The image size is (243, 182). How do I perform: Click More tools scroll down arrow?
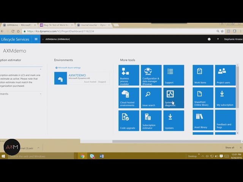tap(237, 133)
